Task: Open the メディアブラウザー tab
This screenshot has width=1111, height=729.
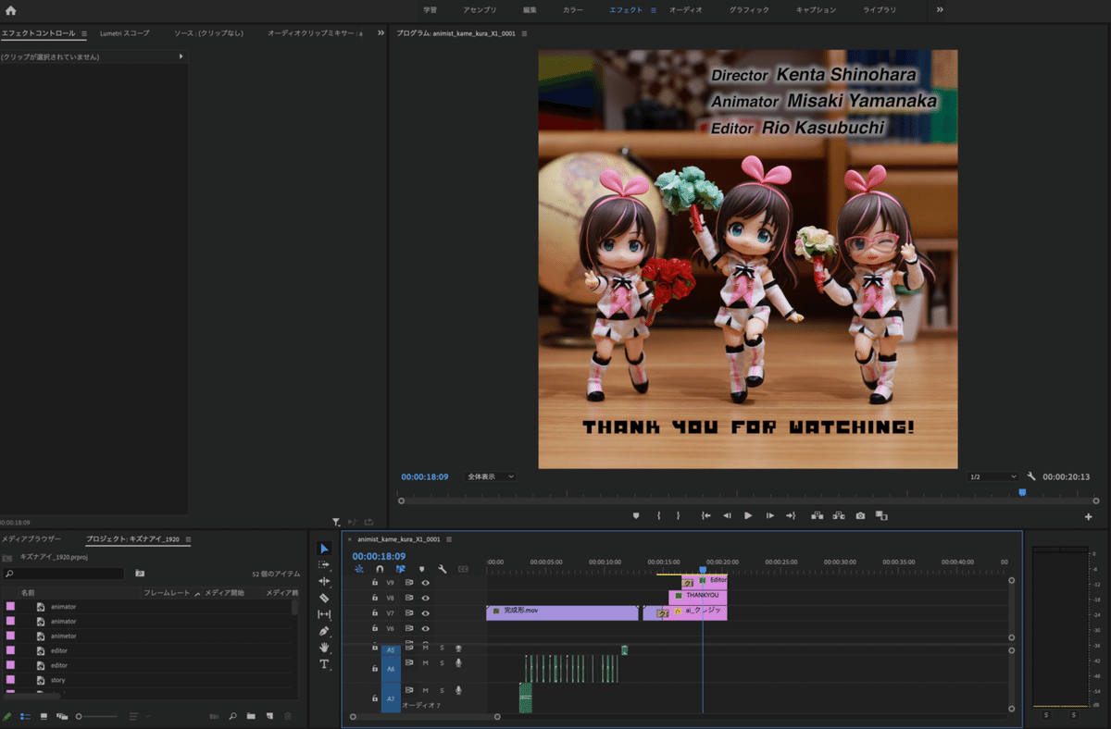Action: point(31,538)
